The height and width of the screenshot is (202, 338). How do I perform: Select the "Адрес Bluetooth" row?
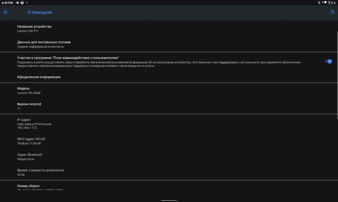click(169, 157)
